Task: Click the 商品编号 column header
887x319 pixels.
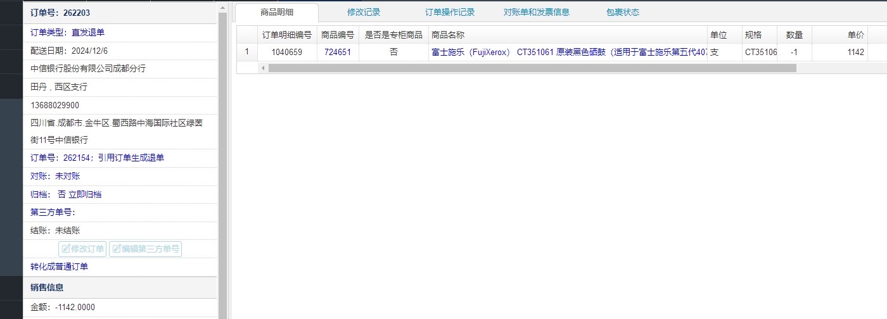Action: click(338, 35)
